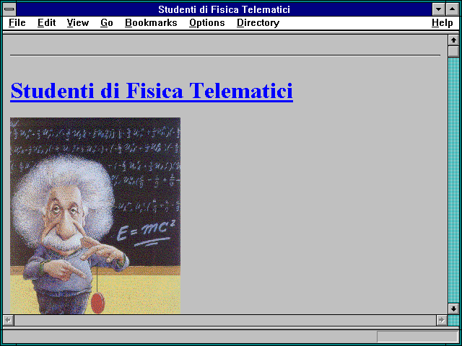
Task: Click the vertical scrollbar track below thumb
Action: click(x=453, y=180)
